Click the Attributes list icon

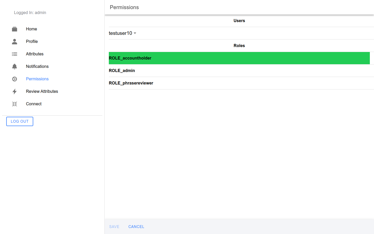15,54
